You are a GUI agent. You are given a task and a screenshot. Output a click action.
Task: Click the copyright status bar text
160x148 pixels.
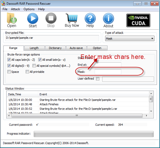pos(46,143)
